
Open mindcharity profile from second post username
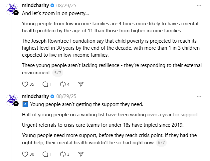[35, 96]
